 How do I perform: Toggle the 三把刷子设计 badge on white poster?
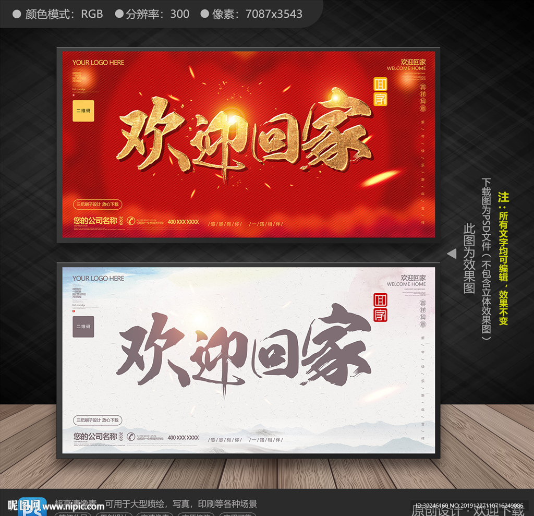coord(98,419)
